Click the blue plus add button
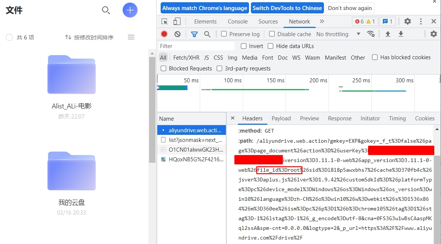 (x=130, y=10)
